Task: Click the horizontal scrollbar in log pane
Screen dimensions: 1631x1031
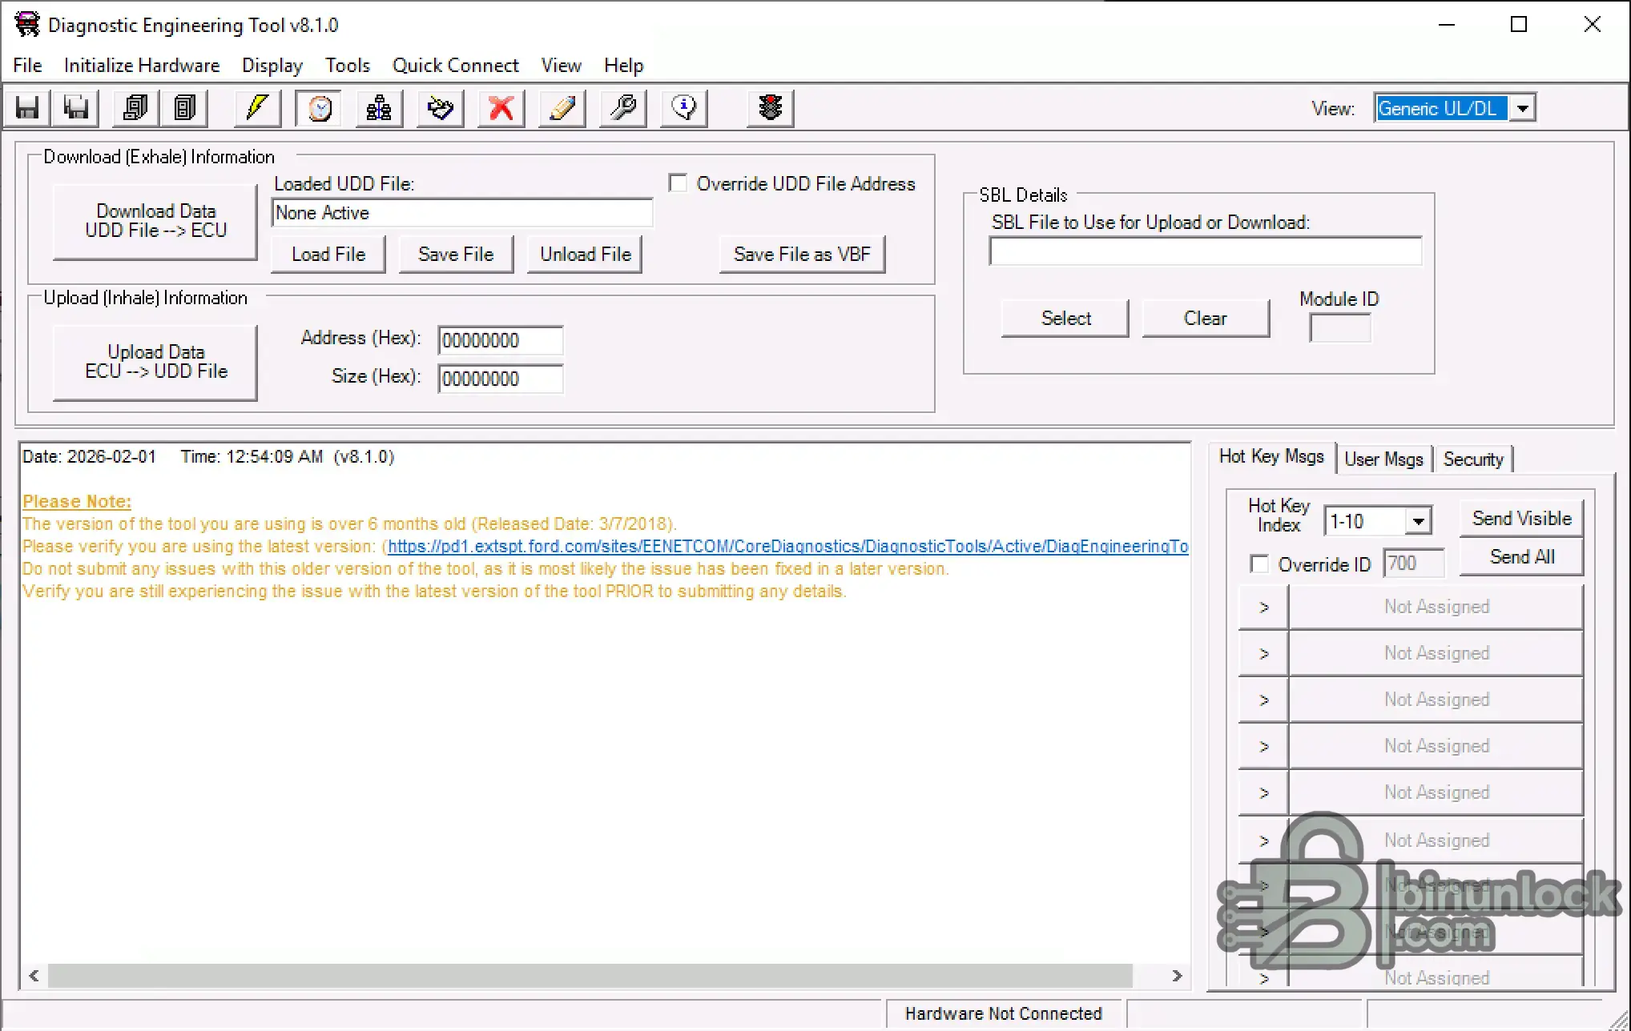Action: [x=590, y=976]
